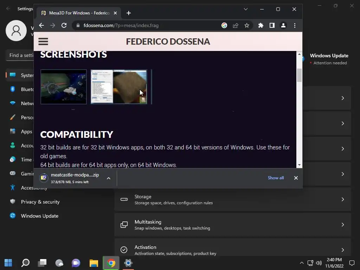This screenshot has height=270, width=360.
Task: Open Chrome profile avatar
Action: [283, 25]
